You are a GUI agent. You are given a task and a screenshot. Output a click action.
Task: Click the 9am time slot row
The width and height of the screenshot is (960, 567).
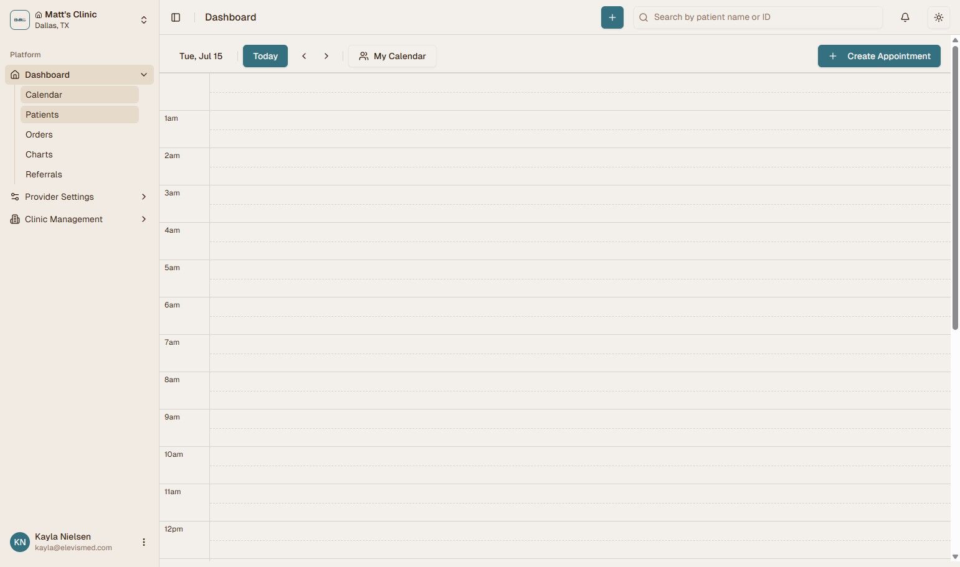580,428
